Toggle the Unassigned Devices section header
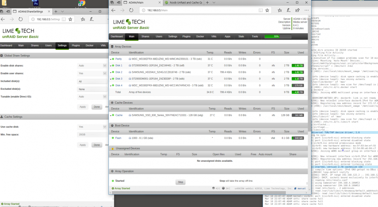 209,148
